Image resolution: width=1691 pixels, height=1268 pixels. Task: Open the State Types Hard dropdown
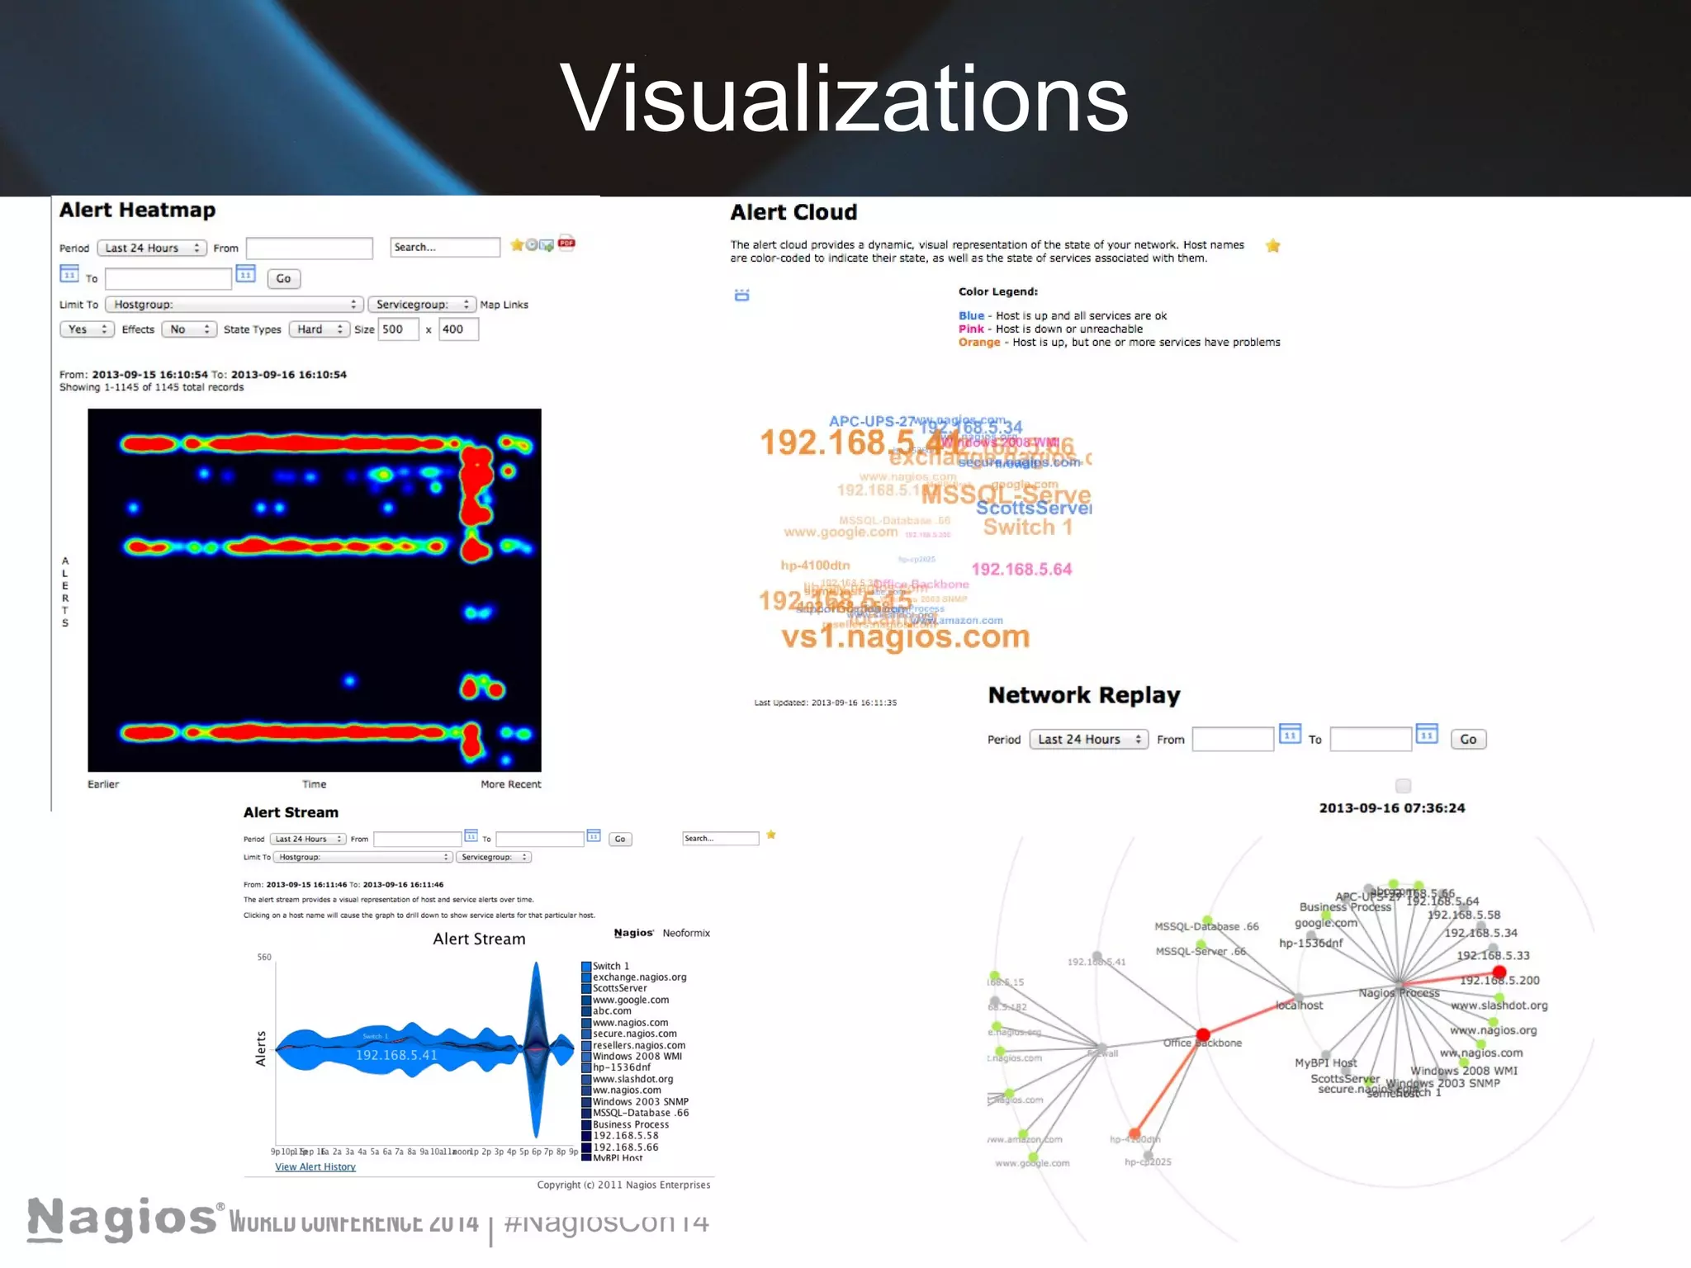coord(320,329)
